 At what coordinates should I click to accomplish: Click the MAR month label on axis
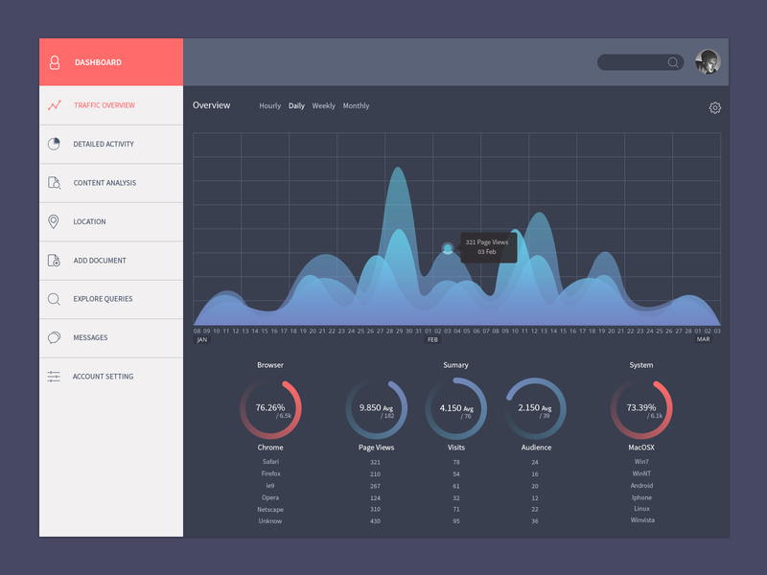(704, 339)
